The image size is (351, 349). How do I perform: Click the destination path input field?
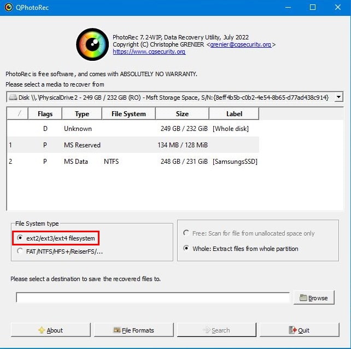153,297
